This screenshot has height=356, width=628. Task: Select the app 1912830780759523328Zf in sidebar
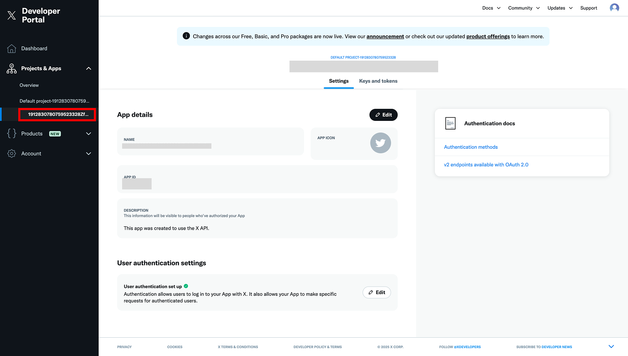(58, 114)
